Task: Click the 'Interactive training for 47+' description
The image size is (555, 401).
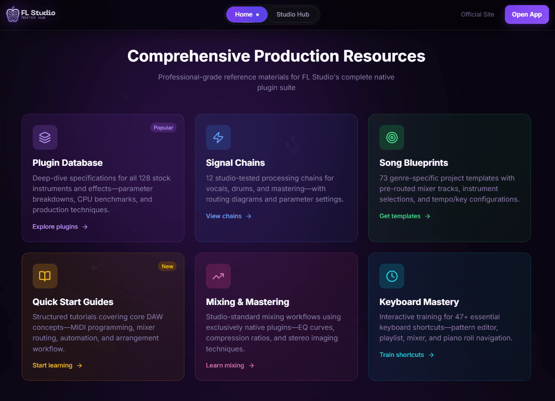Action: point(446,327)
